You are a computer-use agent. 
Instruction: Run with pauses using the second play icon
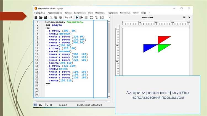click(81, 17)
